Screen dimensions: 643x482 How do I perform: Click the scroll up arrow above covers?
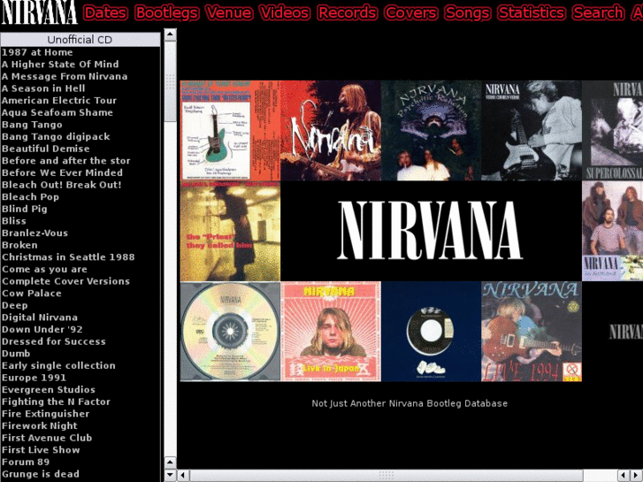(171, 34)
